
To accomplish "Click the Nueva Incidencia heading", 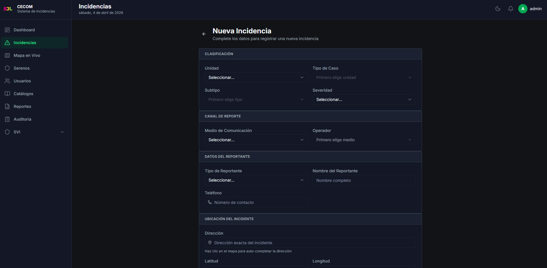I will (x=242, y=31).
